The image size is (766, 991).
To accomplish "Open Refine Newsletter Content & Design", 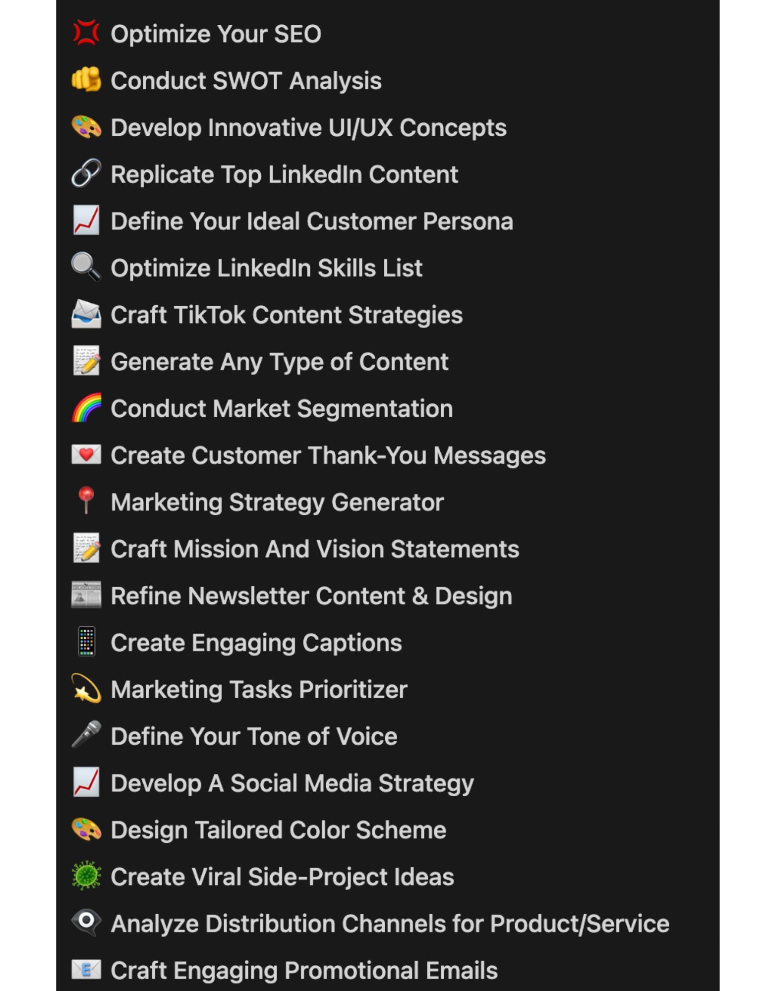I will click(x=311, y=596).
